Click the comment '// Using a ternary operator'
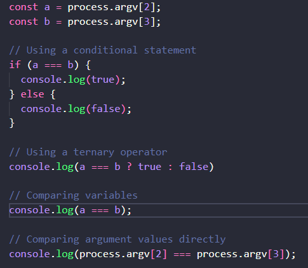The height and width of the screenshot is (268, 308). point(88,152)
